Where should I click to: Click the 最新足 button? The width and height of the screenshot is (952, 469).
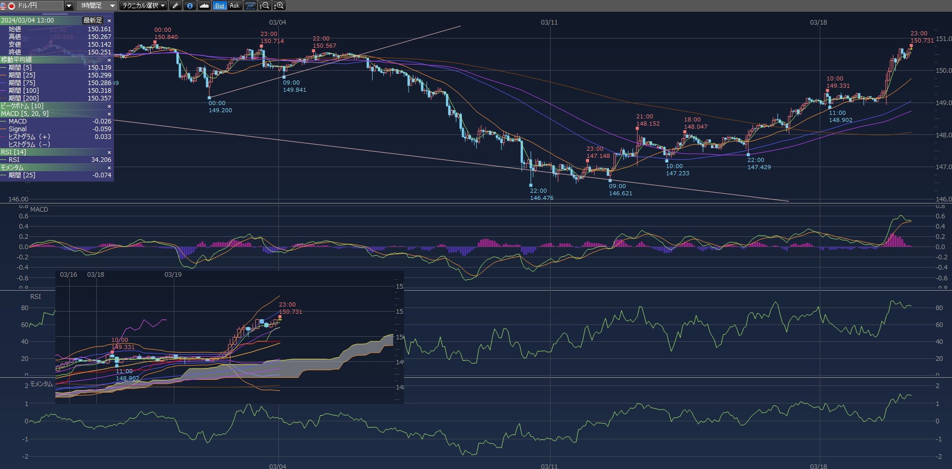point(93,21)
